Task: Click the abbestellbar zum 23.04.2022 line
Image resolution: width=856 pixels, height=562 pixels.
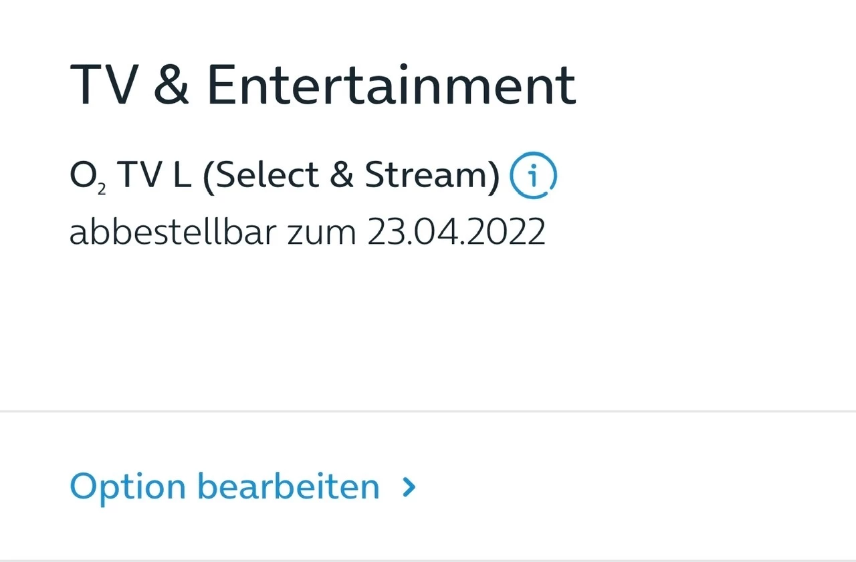Action: [x=307, y=233]
